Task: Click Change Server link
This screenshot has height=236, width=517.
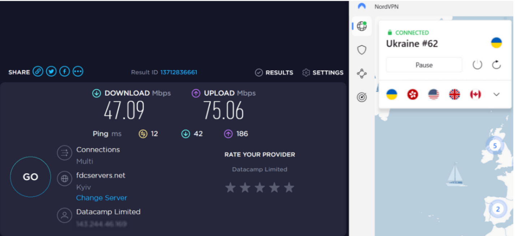Action: point(102,198)
